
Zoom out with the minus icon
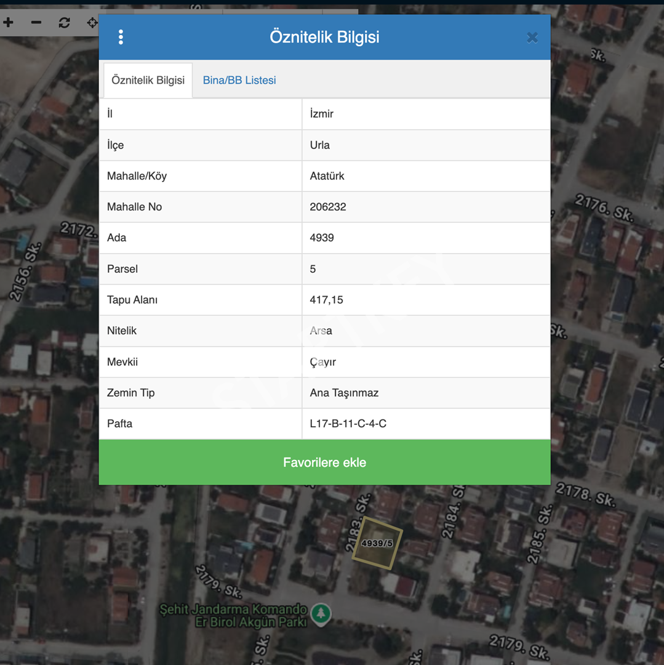tap(36, 23)
